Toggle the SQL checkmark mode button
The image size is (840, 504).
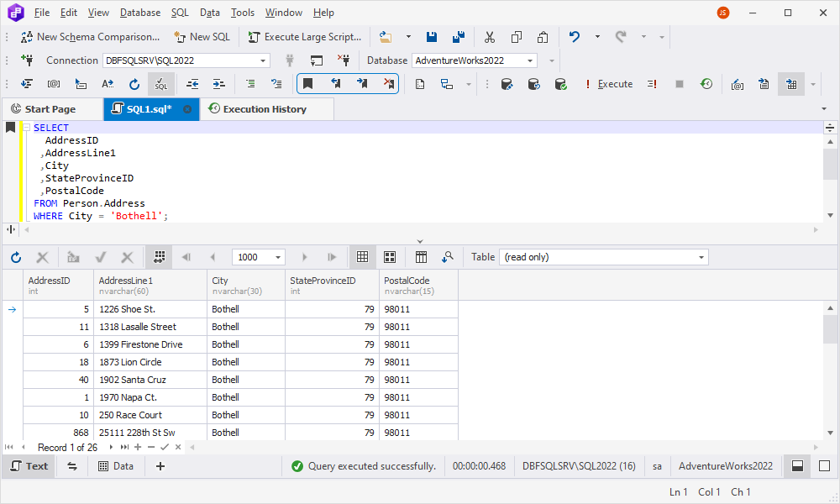pos(160,84)
